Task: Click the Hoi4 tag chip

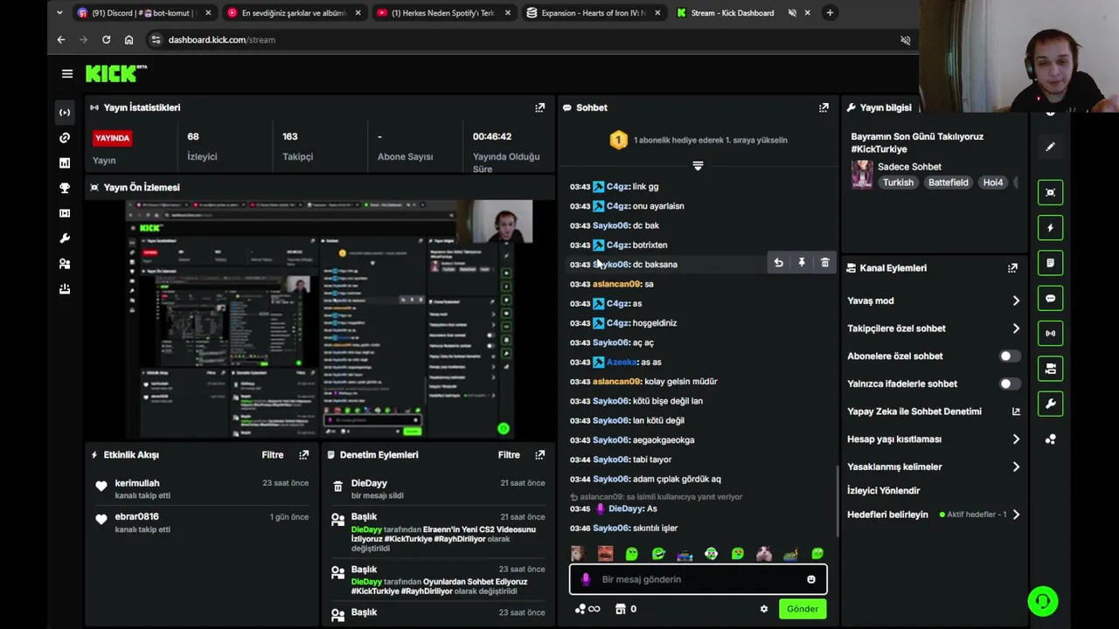Action: click(993, 183)
